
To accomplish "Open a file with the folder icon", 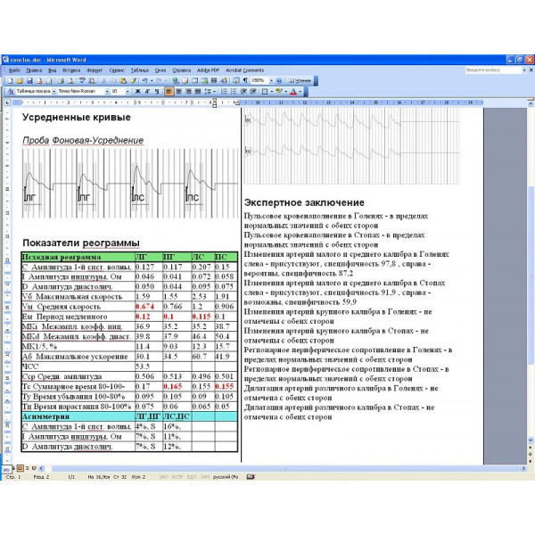I will pyautogui.click(x=20, y=81).
